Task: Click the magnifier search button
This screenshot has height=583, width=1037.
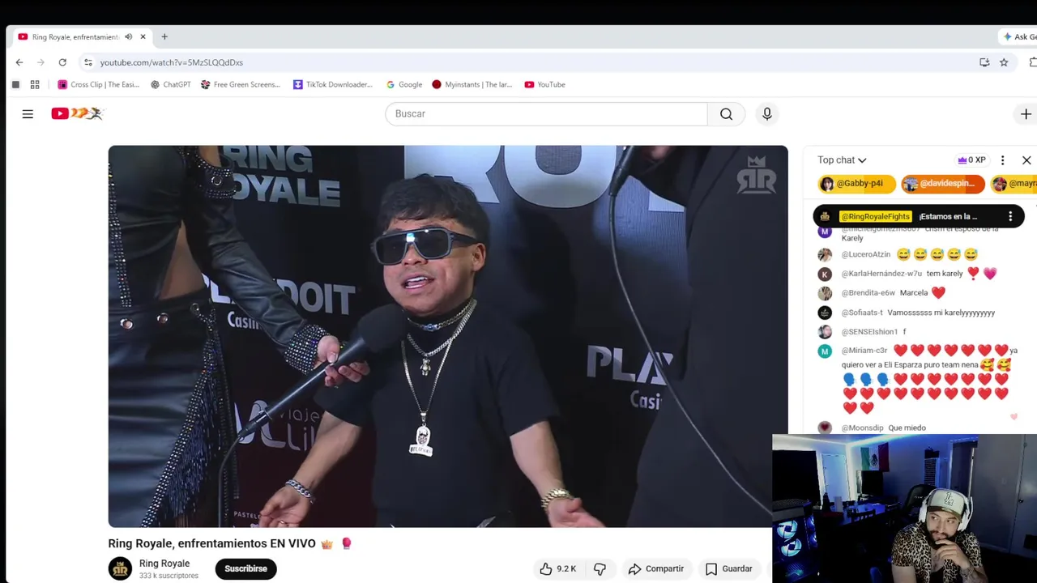Action: pyautogui.click(x=726, y=114)
